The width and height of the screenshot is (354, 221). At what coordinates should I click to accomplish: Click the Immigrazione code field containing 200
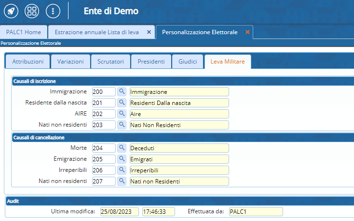[x=103, y=91]
